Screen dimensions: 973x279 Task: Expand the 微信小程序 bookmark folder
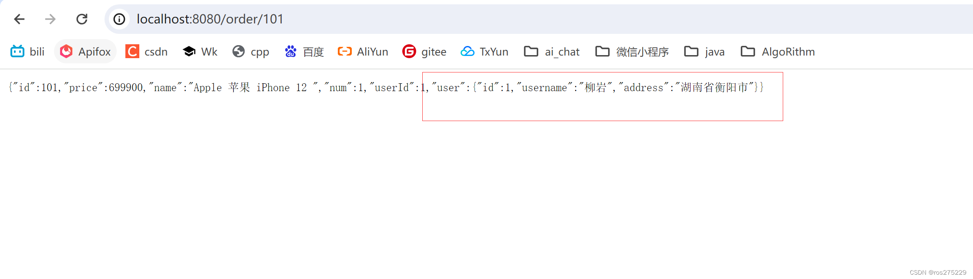(x=632, y=52)
